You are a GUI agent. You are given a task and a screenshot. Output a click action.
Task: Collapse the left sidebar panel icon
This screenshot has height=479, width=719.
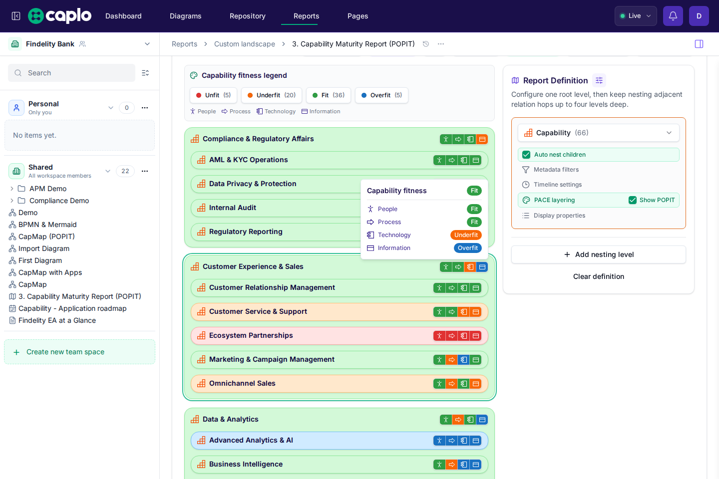coord(16,16)
